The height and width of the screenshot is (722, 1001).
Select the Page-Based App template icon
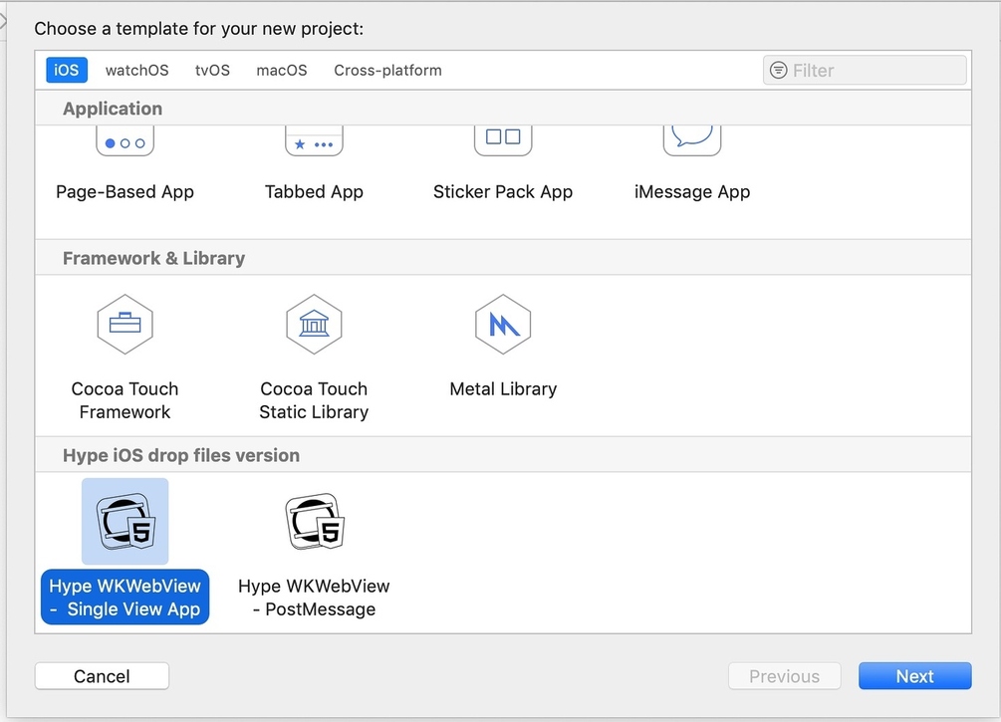pyautogui.click(x=125, y=140)
